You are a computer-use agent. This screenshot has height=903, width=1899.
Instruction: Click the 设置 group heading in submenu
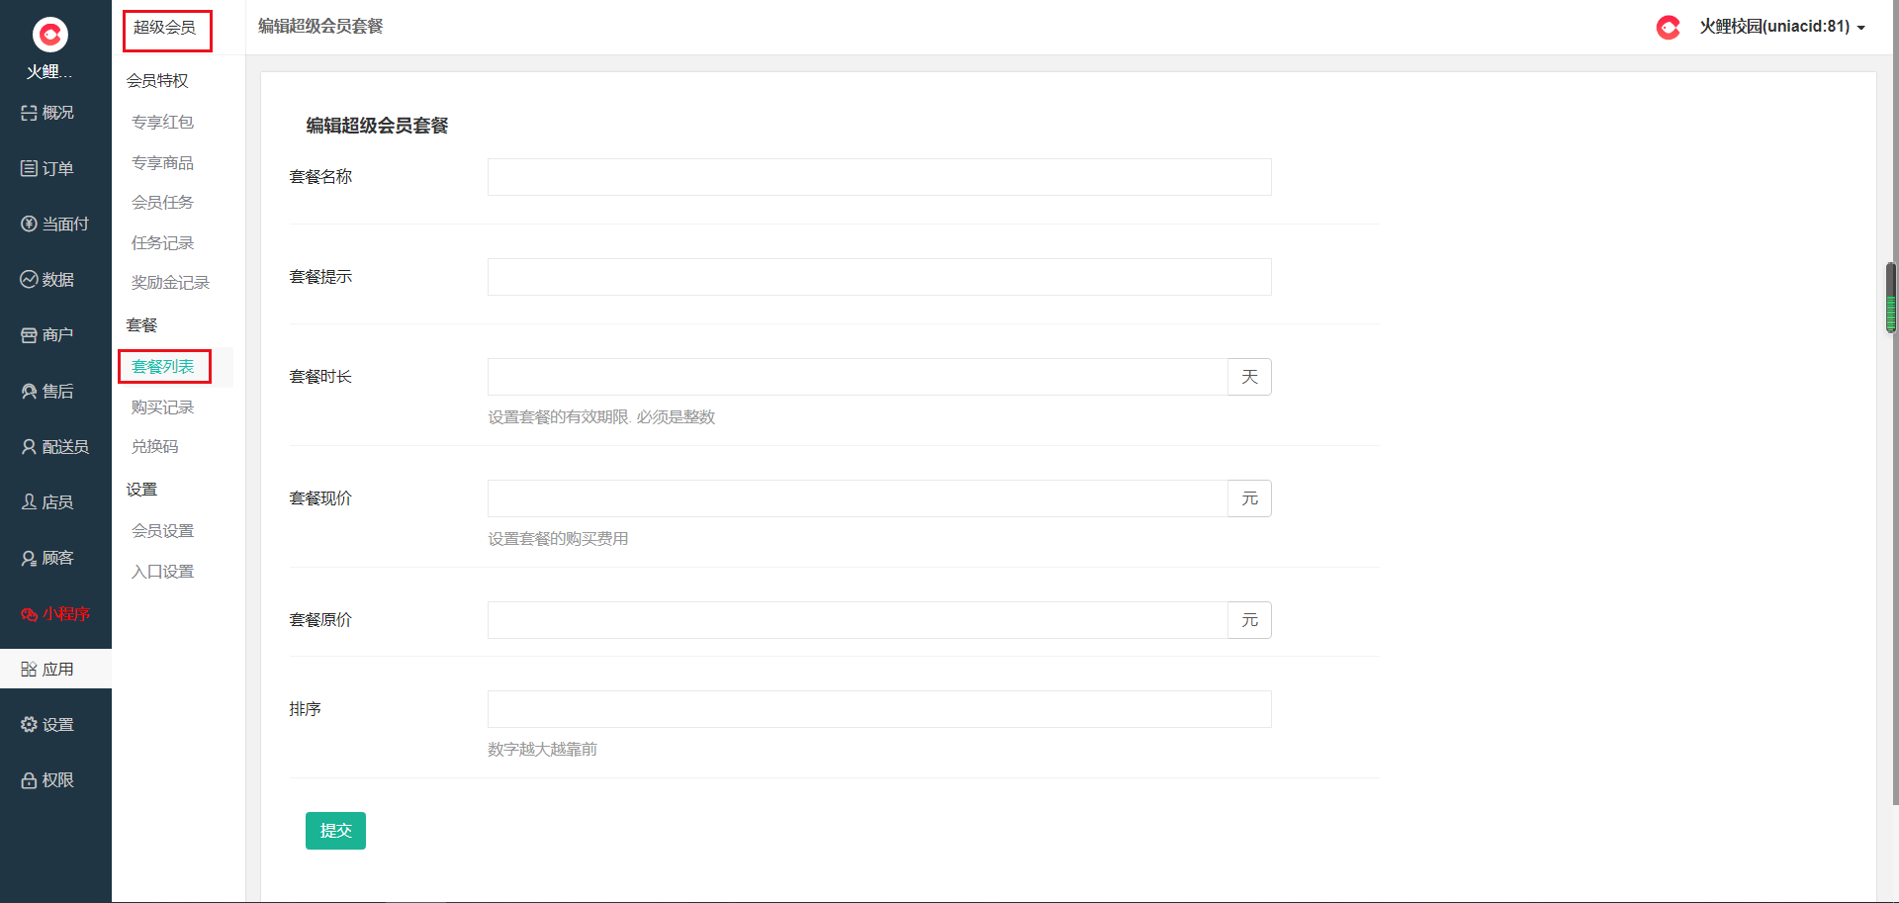pyautogui.click(x=141, y=489)
